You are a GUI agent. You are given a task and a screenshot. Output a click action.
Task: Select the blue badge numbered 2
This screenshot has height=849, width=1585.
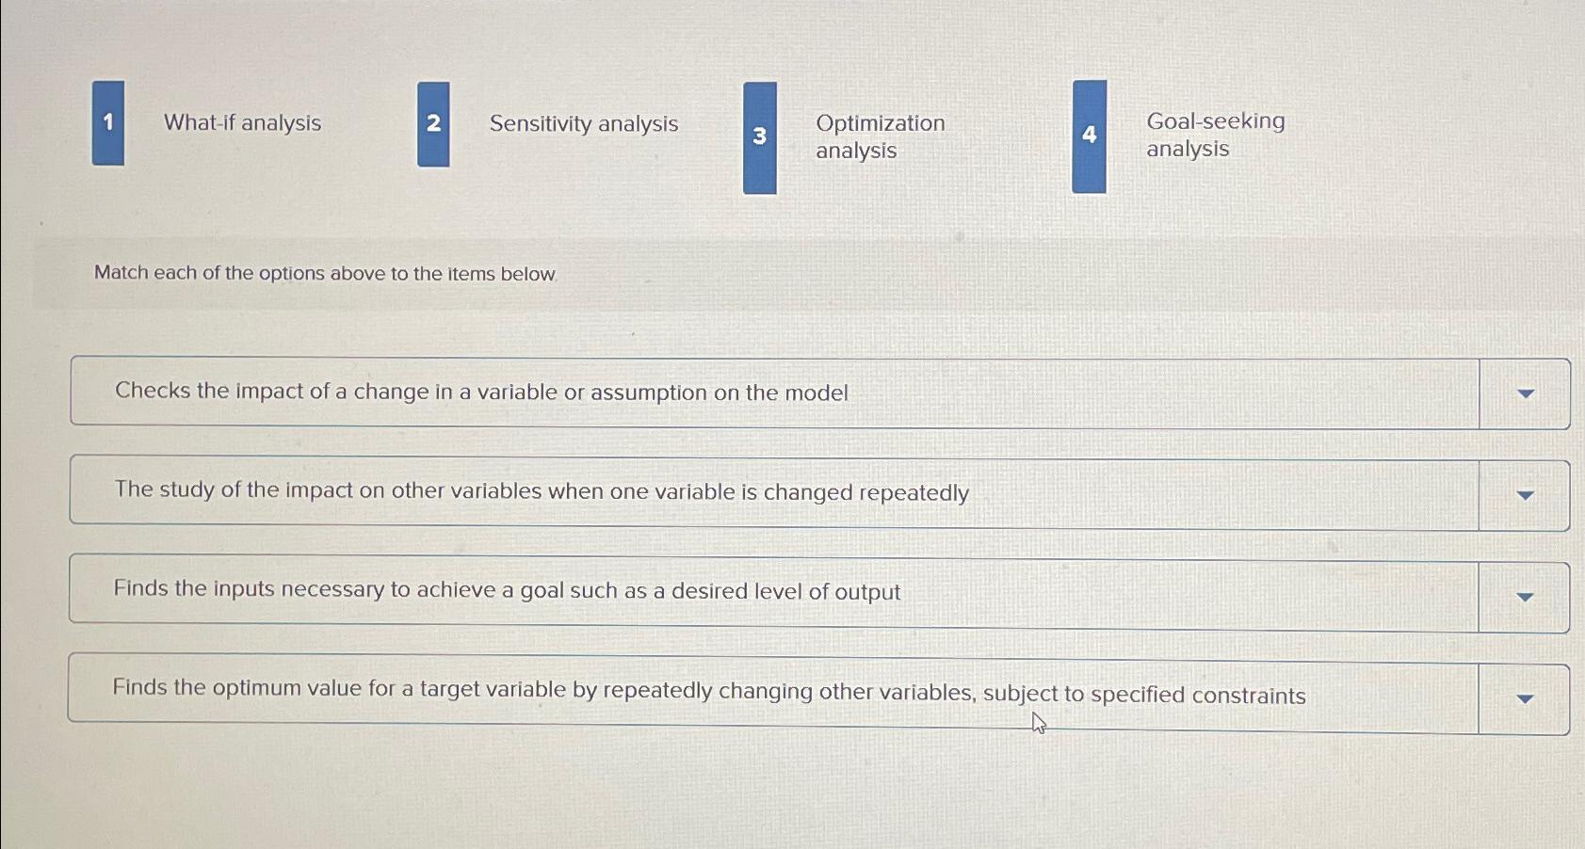click(x=433, y=123)
